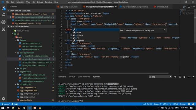The image size is (196, 110).
Task: Click the Prettier status bar item
Action: pyautogui.click(x=183, y=104)
